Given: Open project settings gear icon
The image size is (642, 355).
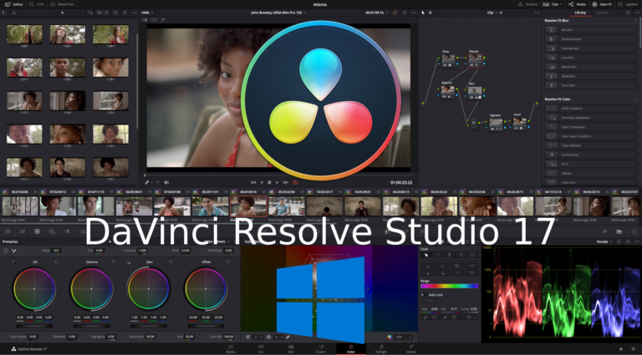Looking at the screenshot, I should 633,349.
